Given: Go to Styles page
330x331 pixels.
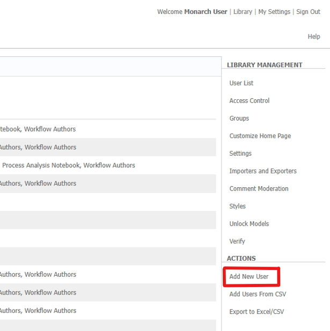Looking at the screenshot, I should pyautogui.click(x=238, y=207).
